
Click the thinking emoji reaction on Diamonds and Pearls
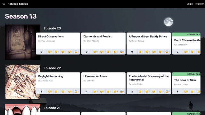(102, 52)
